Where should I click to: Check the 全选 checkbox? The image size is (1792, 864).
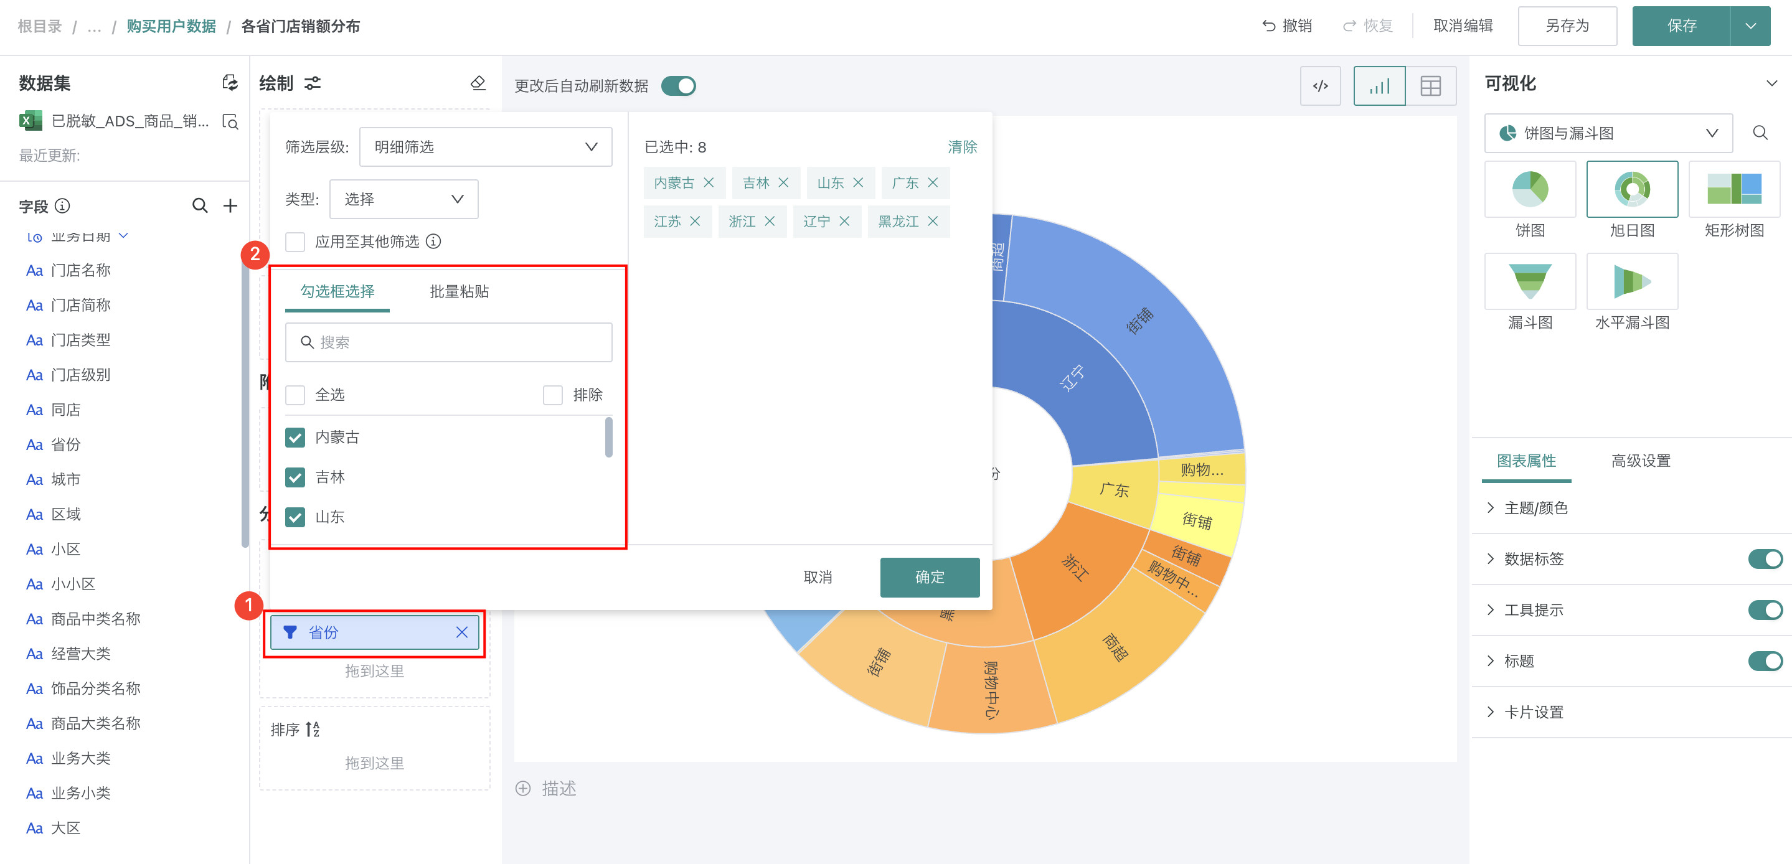point(295,395)
